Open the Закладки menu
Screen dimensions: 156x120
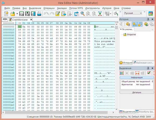pos(62,8)
